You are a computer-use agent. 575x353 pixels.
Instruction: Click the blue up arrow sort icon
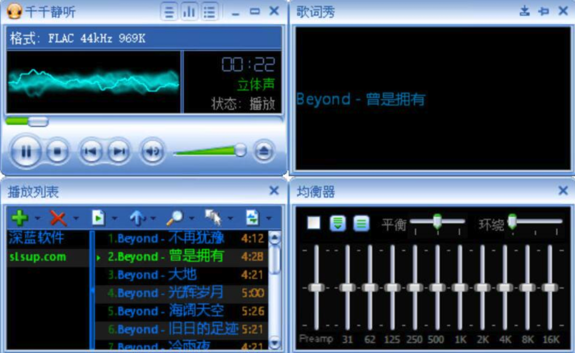(x=137, y=218)
